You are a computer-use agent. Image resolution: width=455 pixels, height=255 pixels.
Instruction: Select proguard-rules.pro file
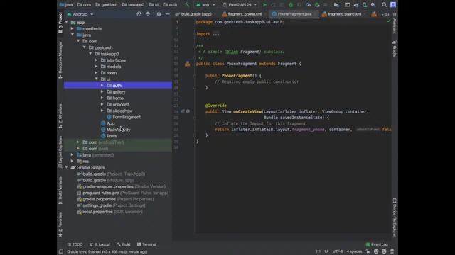[x=122, y=193]
